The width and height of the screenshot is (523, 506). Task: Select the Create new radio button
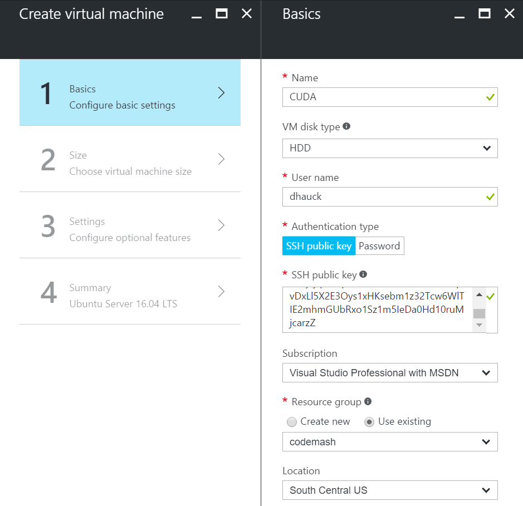pos(291,422)
